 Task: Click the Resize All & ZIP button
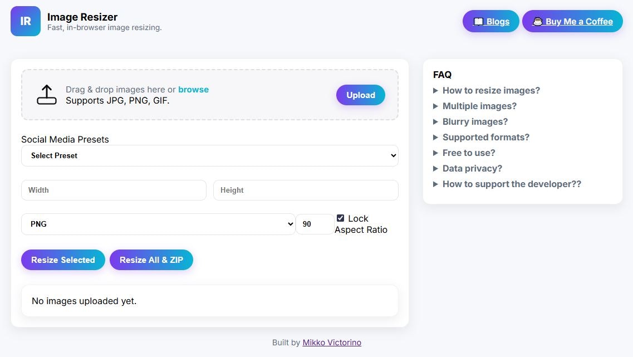coord(151,260)
